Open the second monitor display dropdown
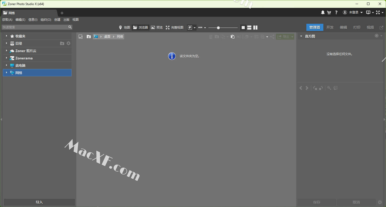The image size is (386, 207). (370, 12)
